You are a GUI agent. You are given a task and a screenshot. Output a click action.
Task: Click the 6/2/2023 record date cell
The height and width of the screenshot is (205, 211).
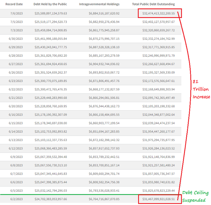pyautogui.click(x=16, y=199)
